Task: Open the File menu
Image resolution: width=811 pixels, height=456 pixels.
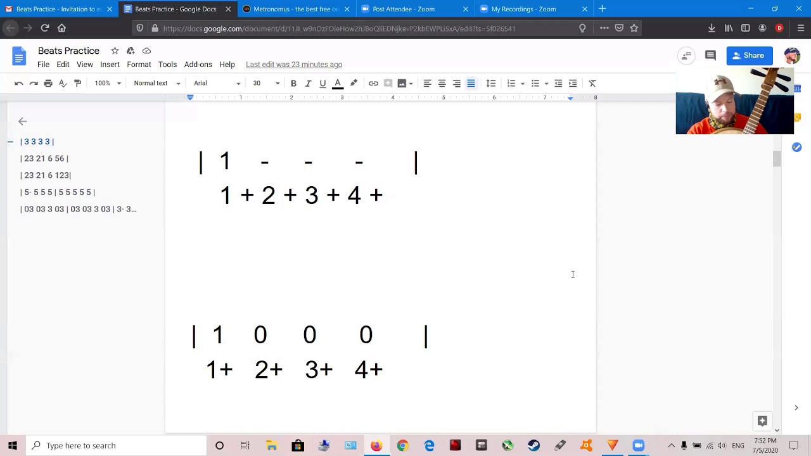Action: click(x=43, y=65)
